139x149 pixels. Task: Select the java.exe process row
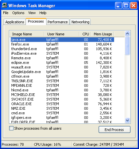pyautogui.click(x=62, y=40)
